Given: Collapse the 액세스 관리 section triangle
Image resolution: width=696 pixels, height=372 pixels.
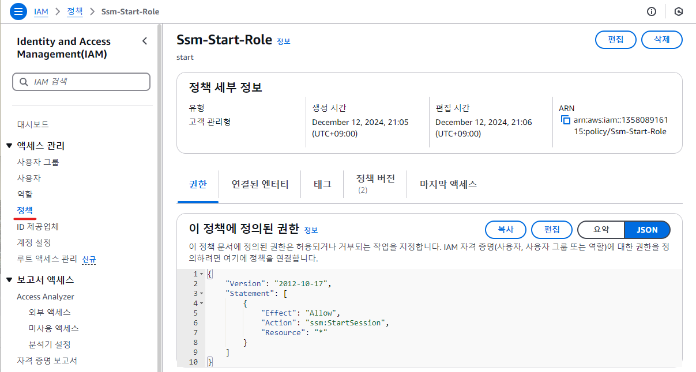Looking at the screenshot, I should coord(9,146).
